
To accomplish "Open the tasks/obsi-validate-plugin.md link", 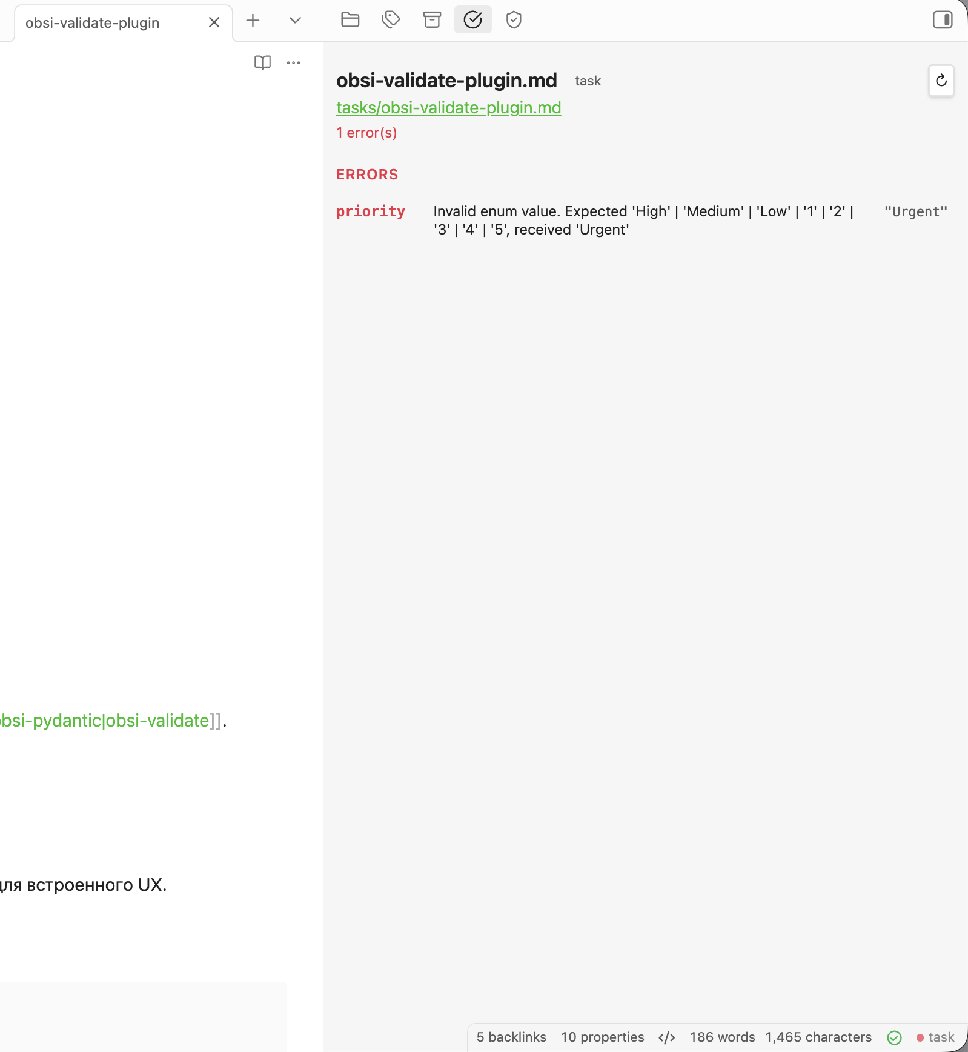I will click(x=448, y=108).
